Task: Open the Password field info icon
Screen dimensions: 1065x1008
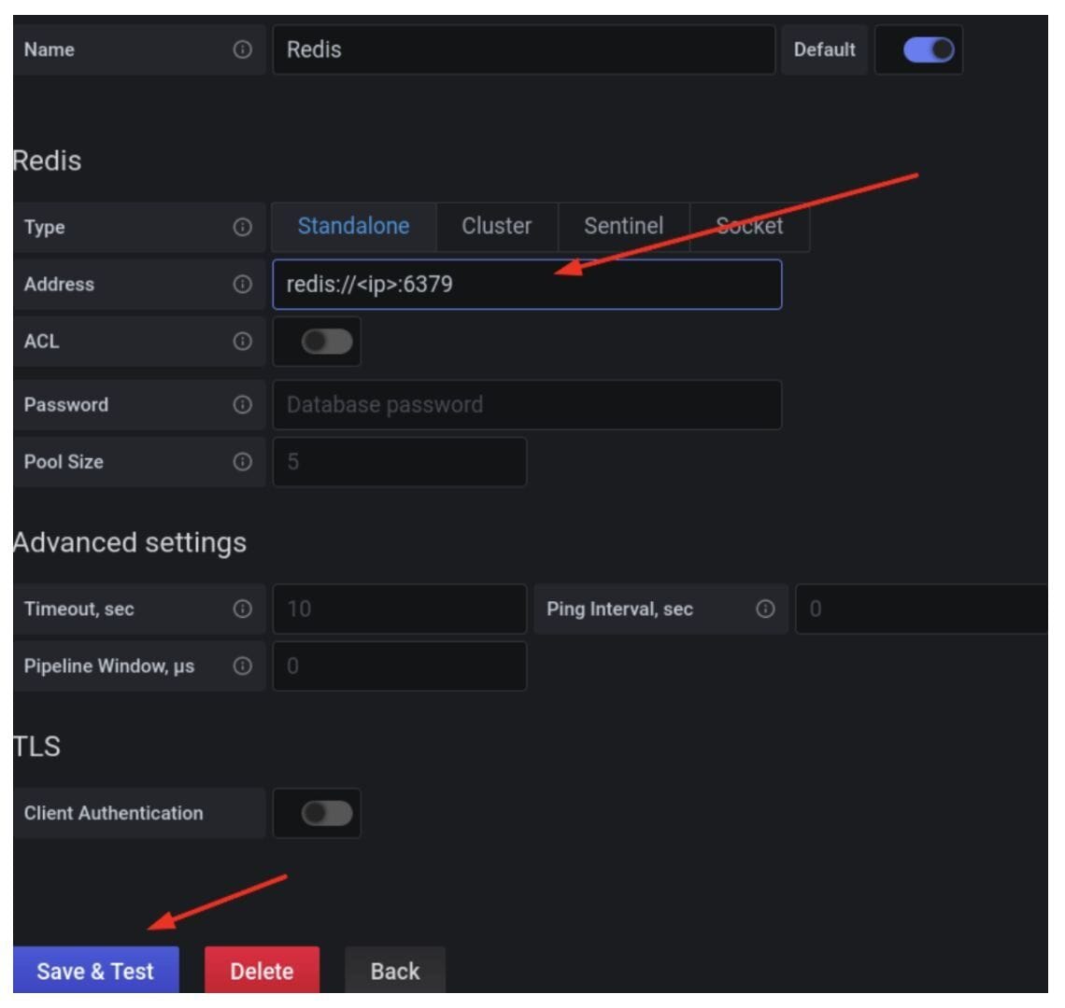Action: (242, 404)
